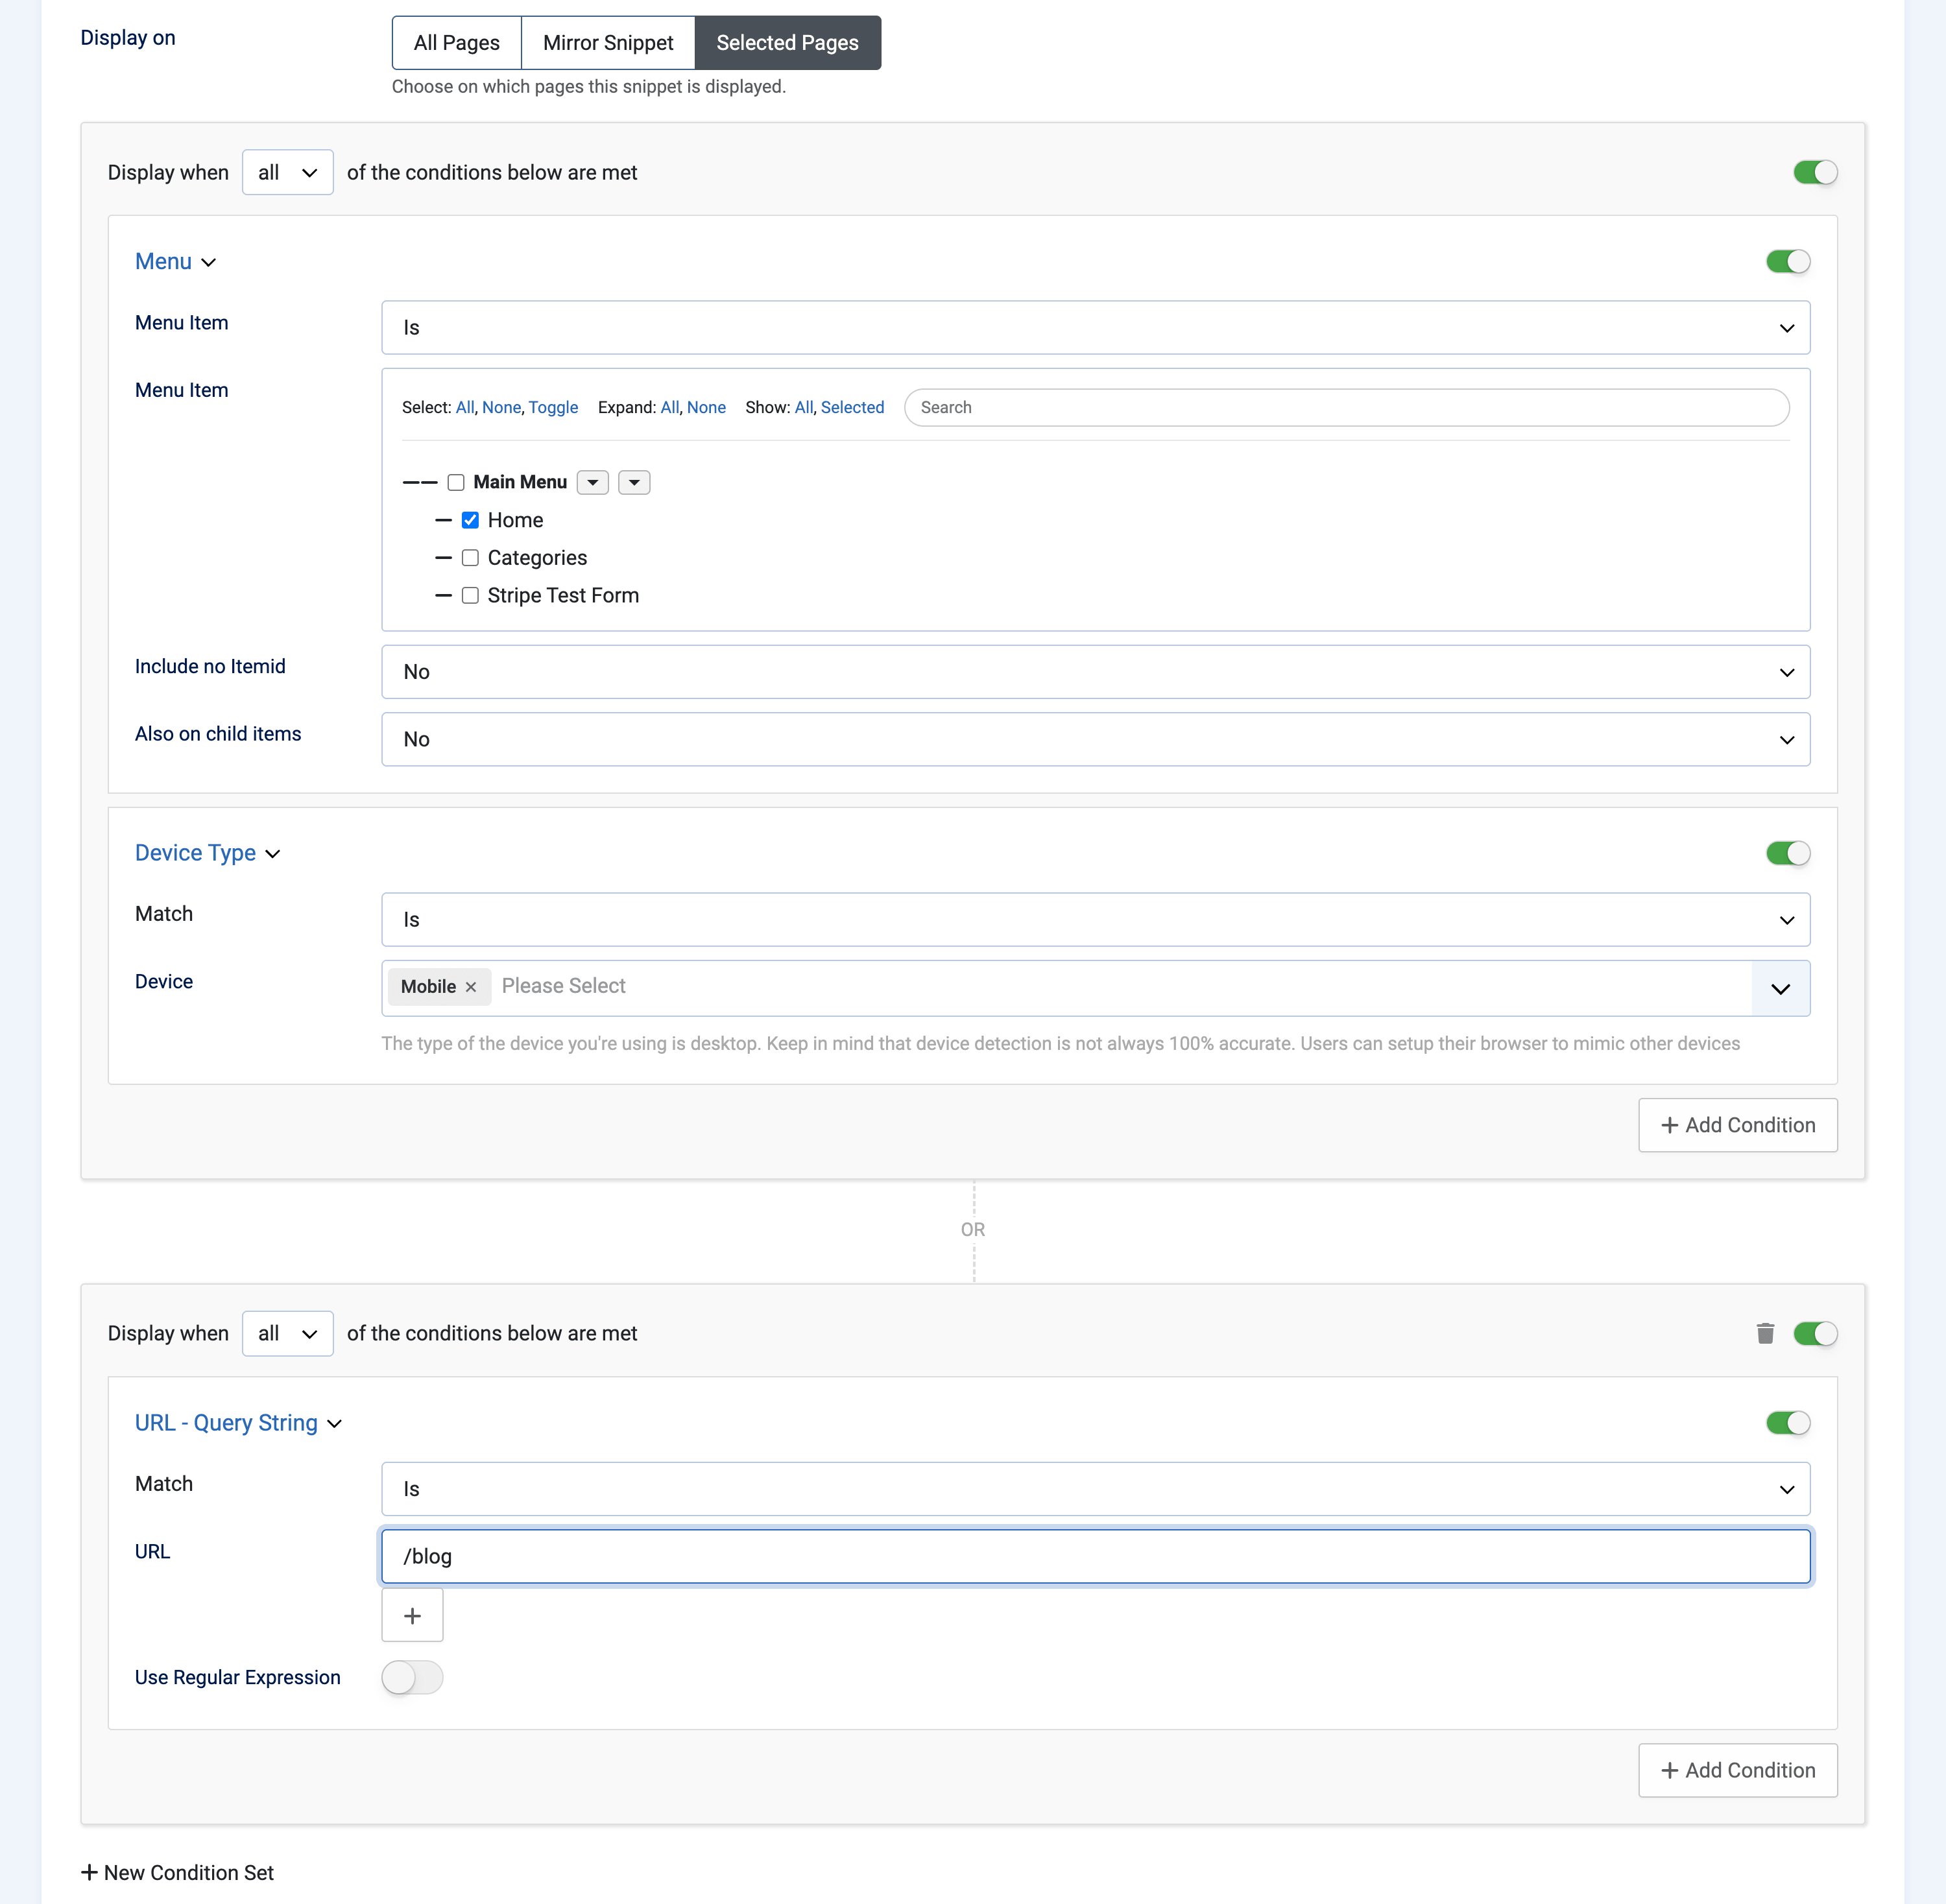The width and height of the screenshot is (1946, 1904).
Task: Open first small arrow button beside Main Menu
Action: click(593, 483)
